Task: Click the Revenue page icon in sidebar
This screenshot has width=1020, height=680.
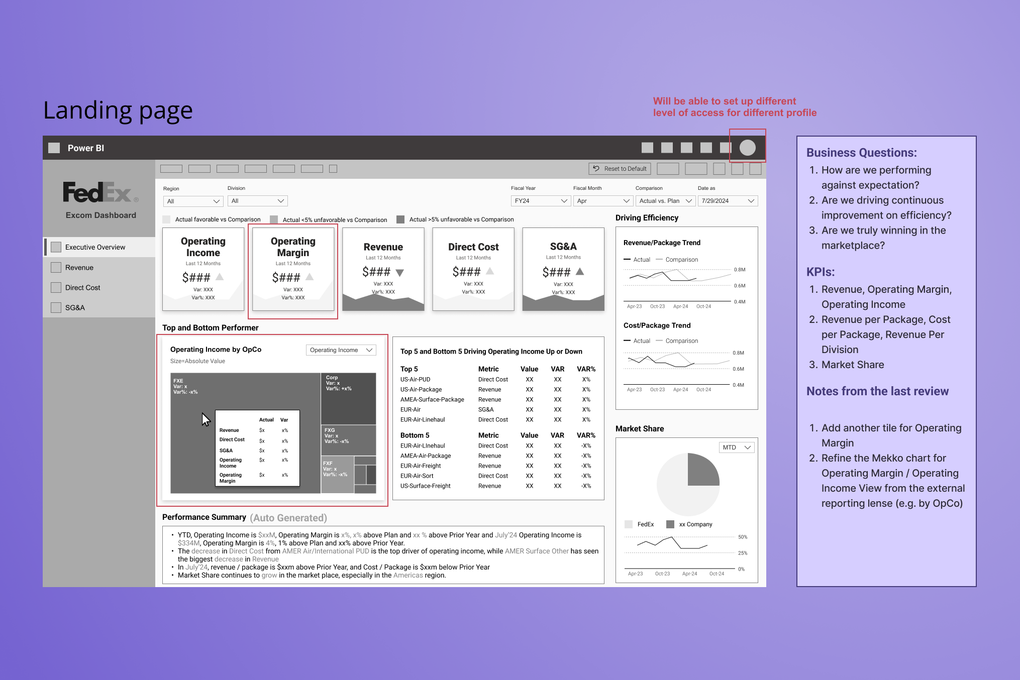Action: pyautogui.click(x=56, y=268)
